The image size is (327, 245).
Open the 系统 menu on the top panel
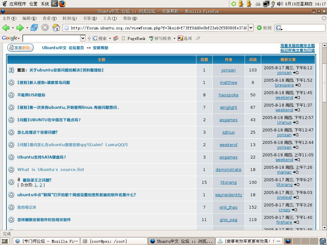[x=45, y=4]
